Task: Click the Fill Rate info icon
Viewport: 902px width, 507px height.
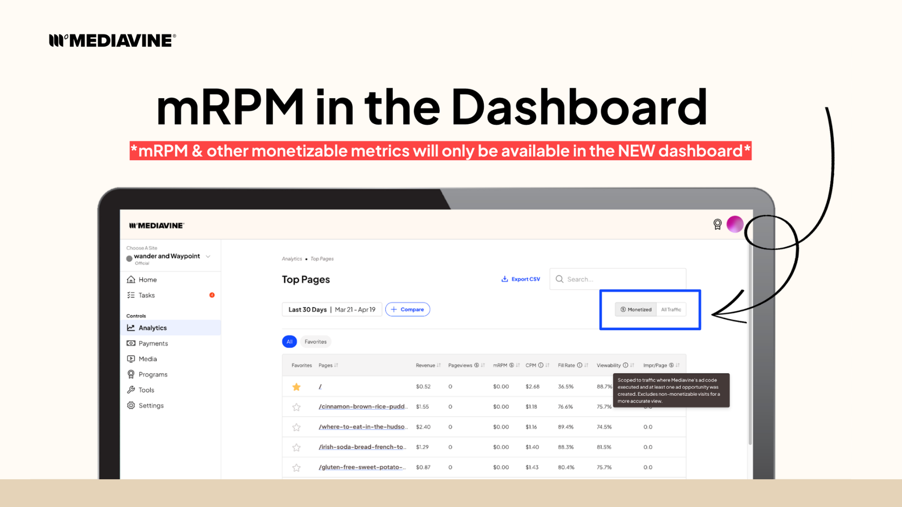Action: (x=580, y=365)
